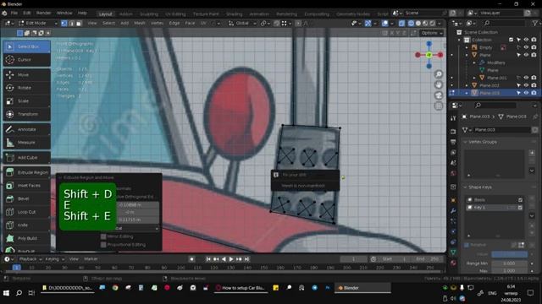Open the Edit Mode dropdown

coord(38,23)
